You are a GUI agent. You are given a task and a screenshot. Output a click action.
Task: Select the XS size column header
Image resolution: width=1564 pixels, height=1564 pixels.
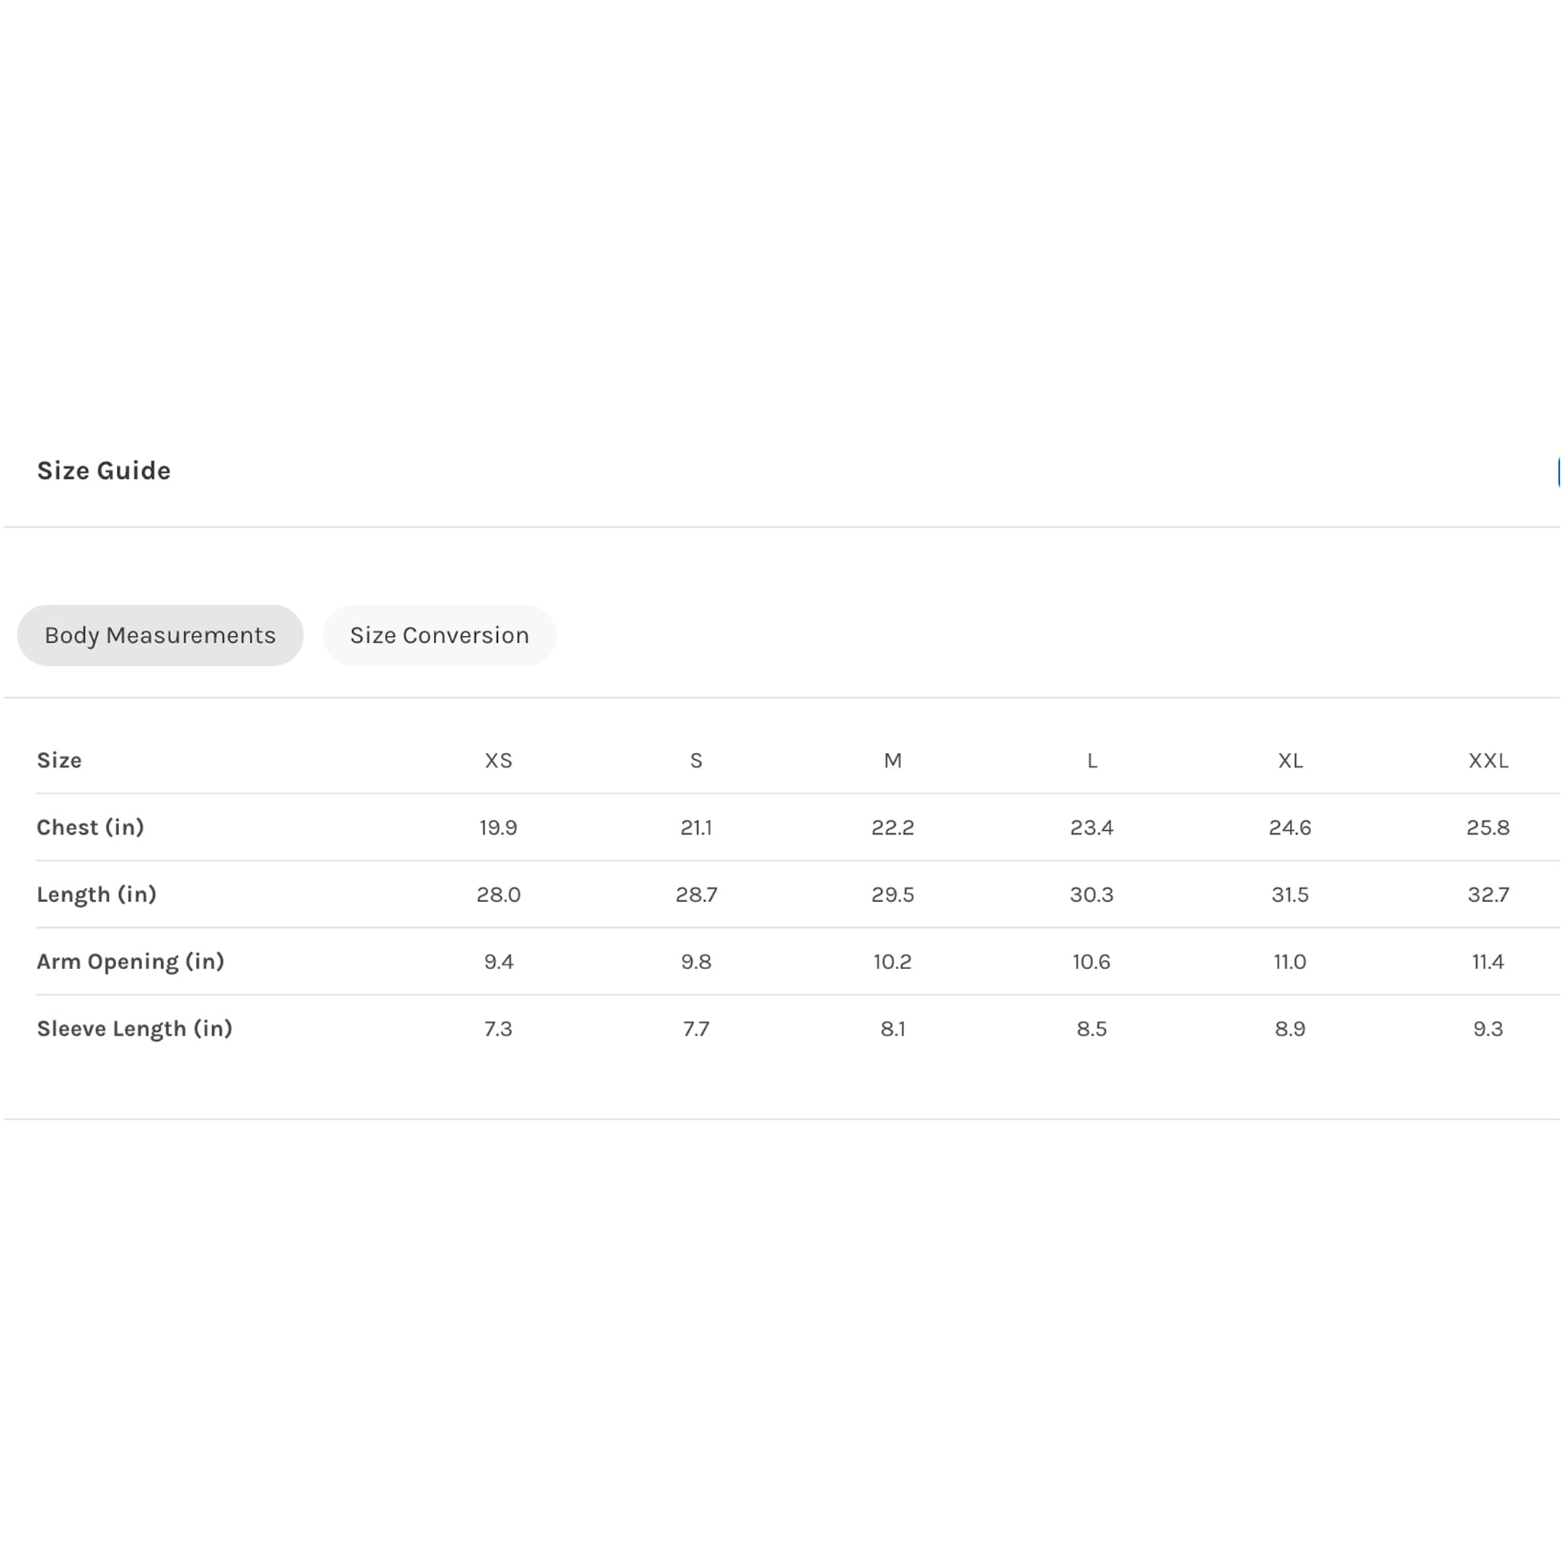tap(499, 761)
